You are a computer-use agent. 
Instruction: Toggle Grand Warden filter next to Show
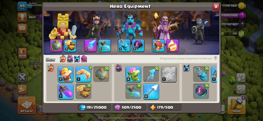pos(84,59)
